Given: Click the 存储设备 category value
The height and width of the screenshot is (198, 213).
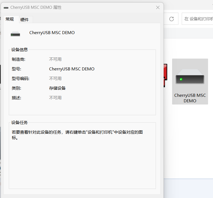Looking at the screenshot, I should (x=57, y=88).
